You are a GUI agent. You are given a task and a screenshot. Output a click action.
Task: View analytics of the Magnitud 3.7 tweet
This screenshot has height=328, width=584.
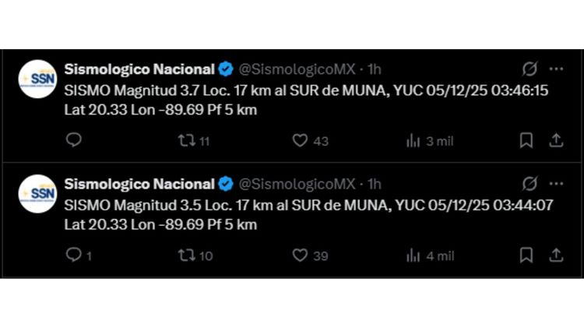[x=413, y=140]
